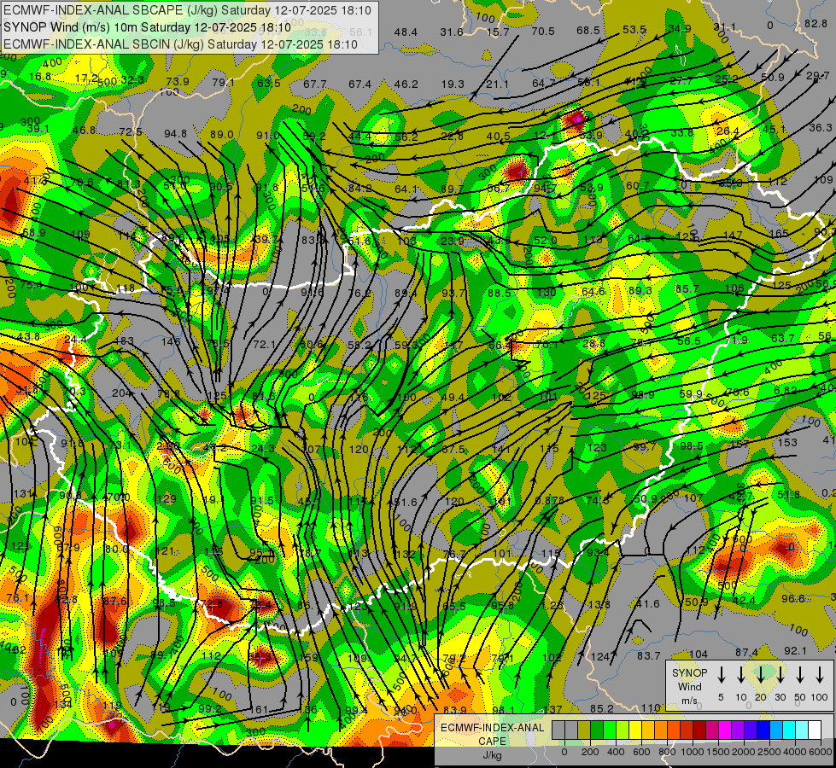The height and width of the screenshot is (768, 836).
Task: Click the legend scale label '2500'
Action: pos(769,752)
